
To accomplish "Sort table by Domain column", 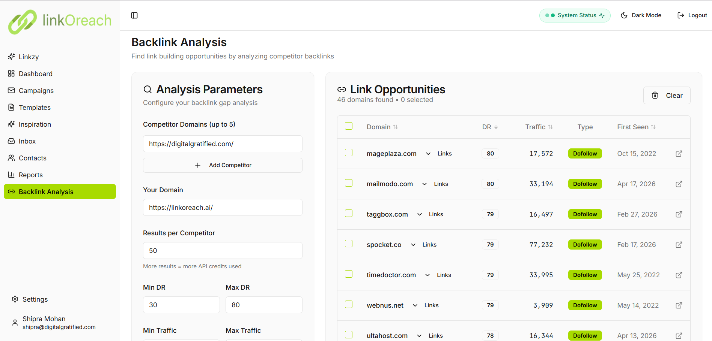I will pos(382,127).
